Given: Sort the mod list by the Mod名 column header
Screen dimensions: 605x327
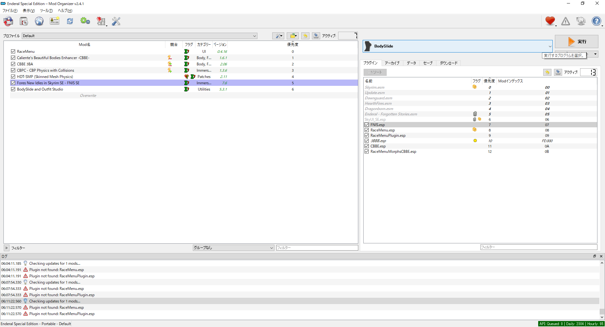Looking at the screenshot, I should [84, 45].
